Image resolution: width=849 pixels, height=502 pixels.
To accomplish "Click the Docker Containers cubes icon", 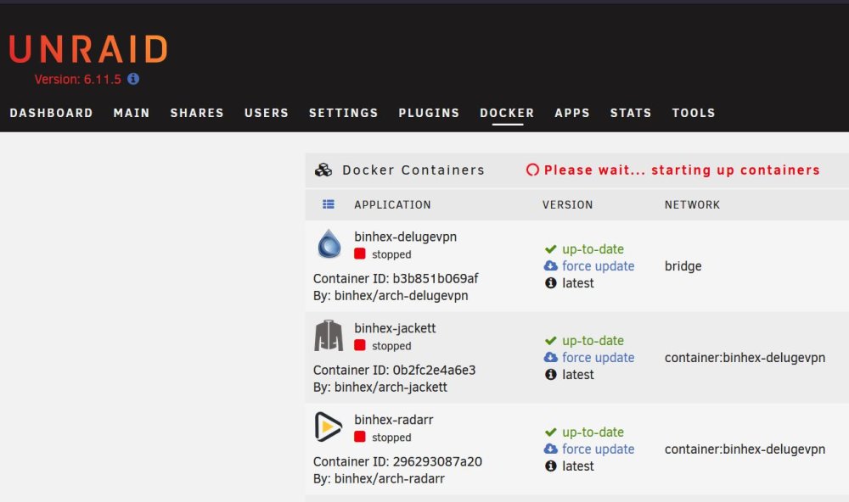I will [x=323, y=170].
